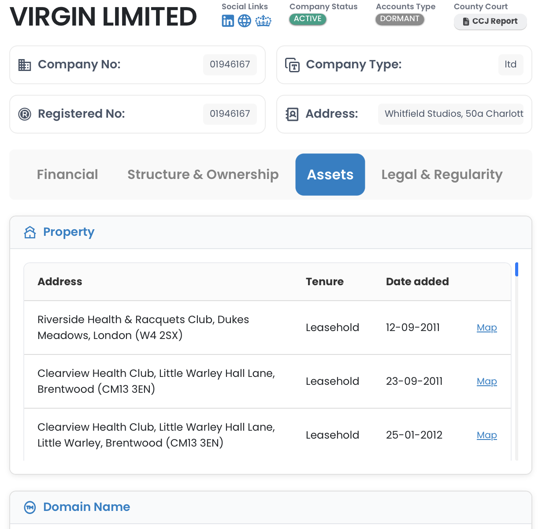542x529 pixels.
Task: Open the LinkedIn social link
Action: click(228, 20)
